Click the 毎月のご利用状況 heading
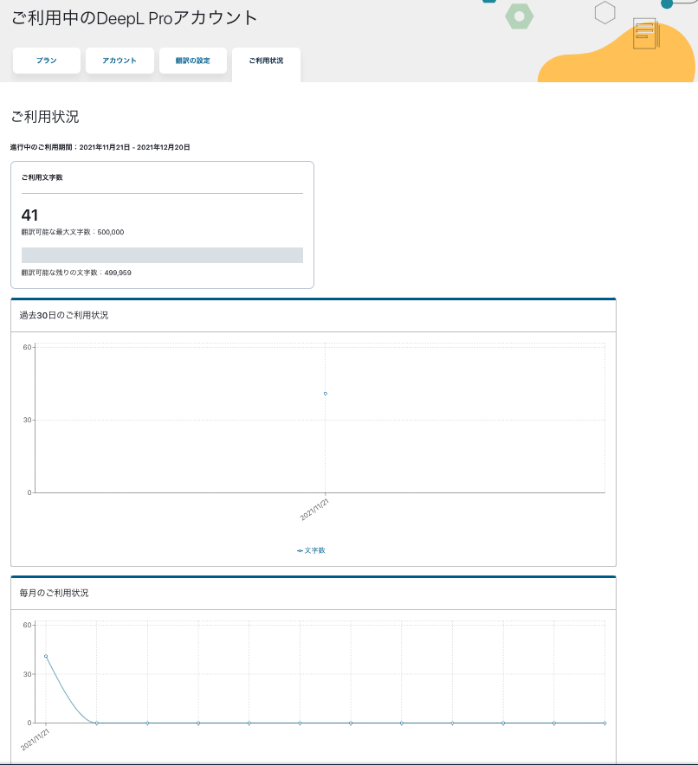Image resolution: width=698 pixels, height=765 pixels. [55, 594]
